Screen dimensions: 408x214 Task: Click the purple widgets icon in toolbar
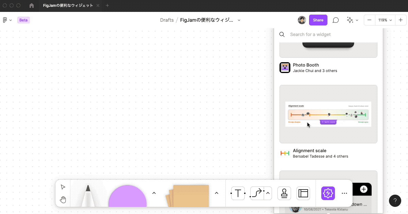pyautogui.click(x=328, y=193)
